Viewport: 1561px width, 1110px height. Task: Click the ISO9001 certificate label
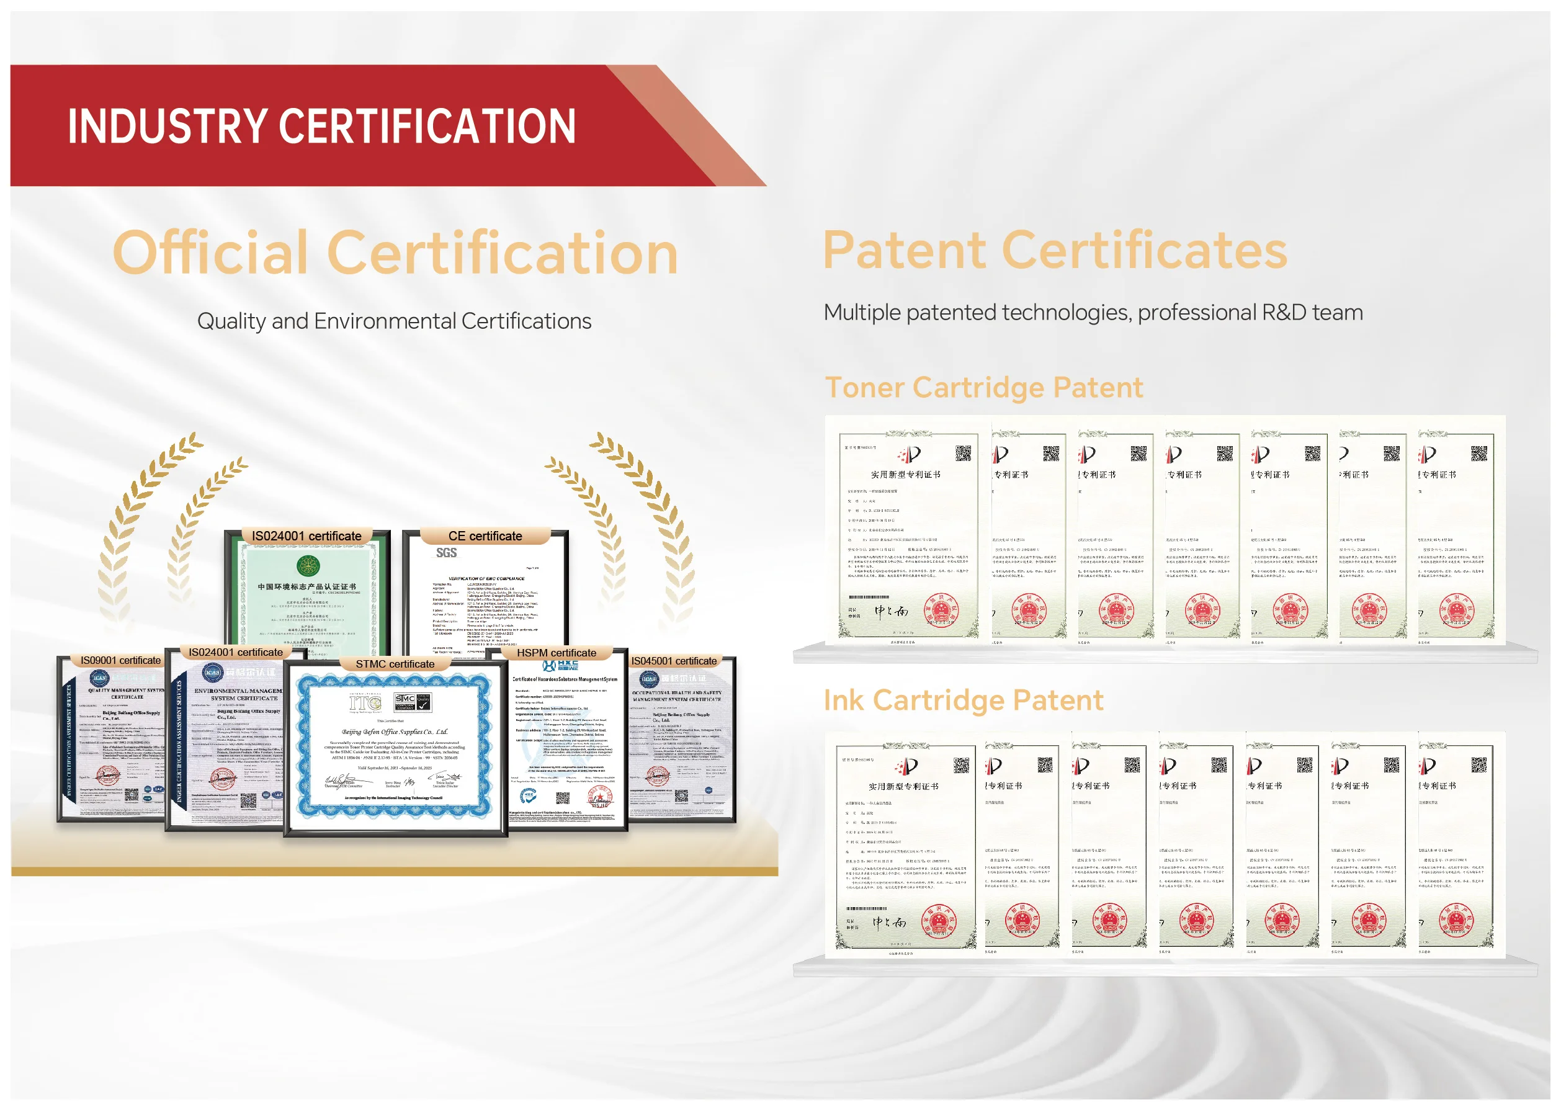pos(120,660)
